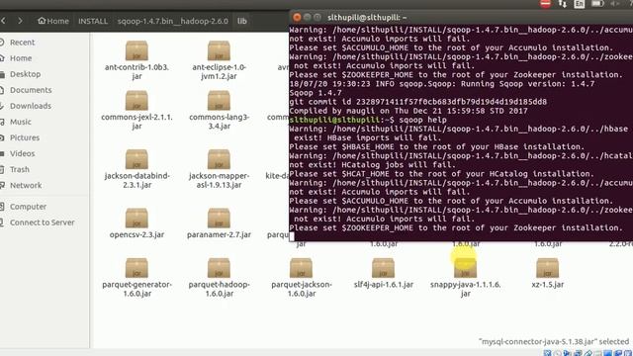Open Documents in the sidebar
Viewport: 633px width, 356px height.
(x=31, y=90)
